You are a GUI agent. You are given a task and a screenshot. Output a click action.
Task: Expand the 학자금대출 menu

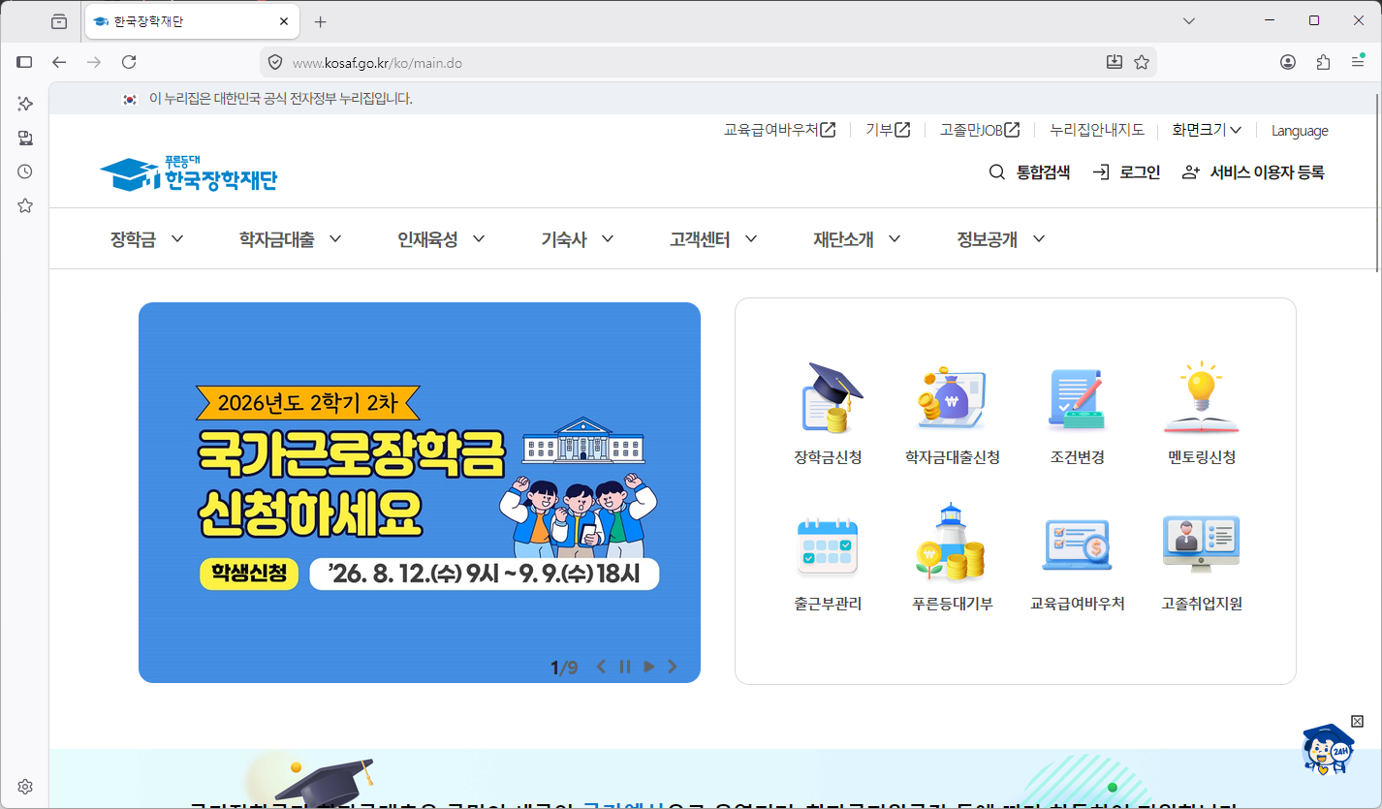tap(291, 239)
